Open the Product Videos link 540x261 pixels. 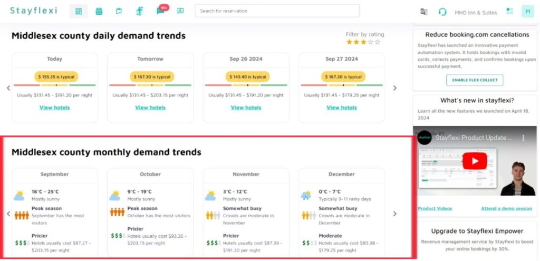(435, 209)
